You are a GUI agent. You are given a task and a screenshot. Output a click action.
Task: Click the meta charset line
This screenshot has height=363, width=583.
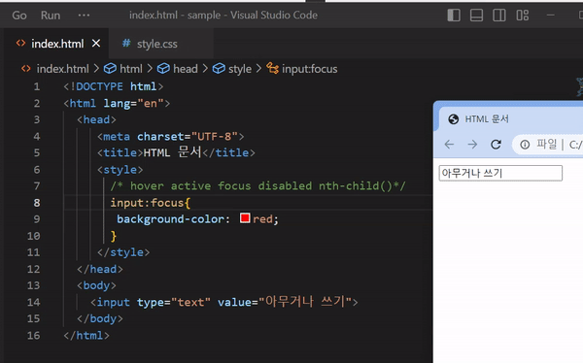point(171,136)
